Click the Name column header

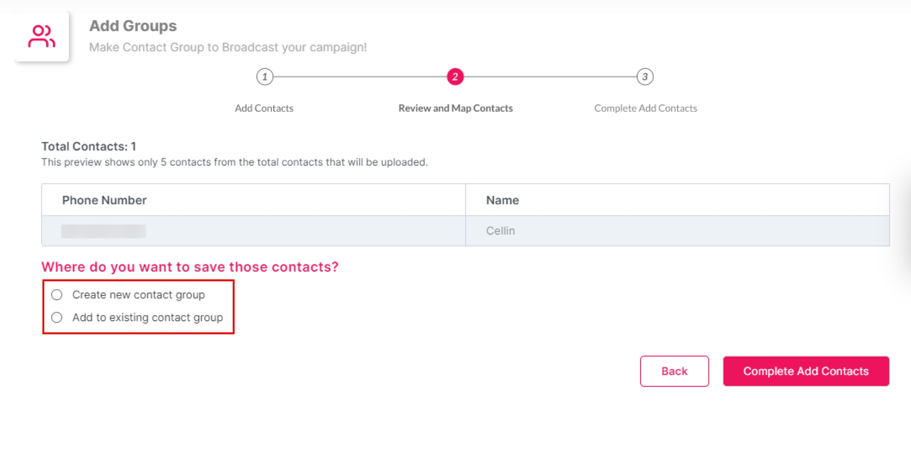pos(502,200)
